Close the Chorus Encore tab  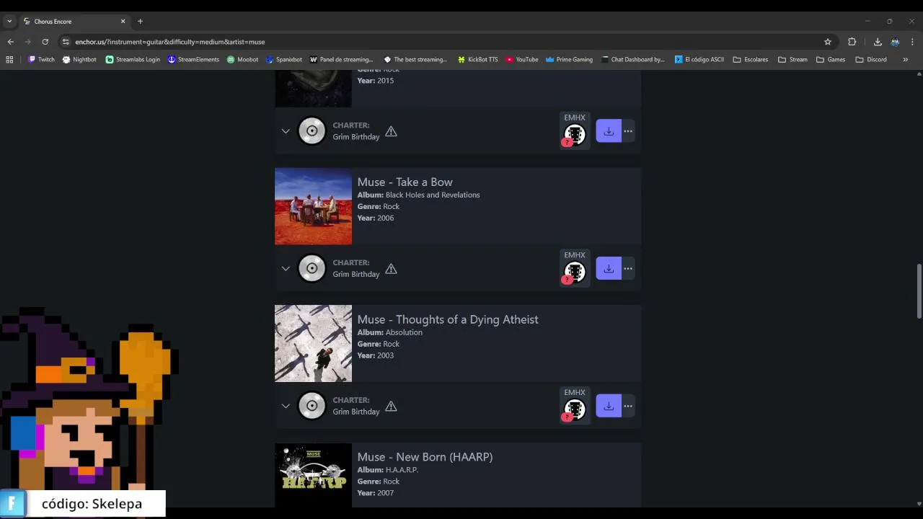coord(123,22)
